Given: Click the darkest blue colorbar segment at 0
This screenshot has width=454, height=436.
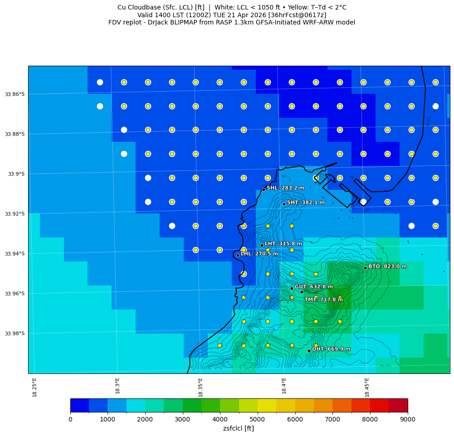Looking at the screenshot, I should tap(79, 405).
